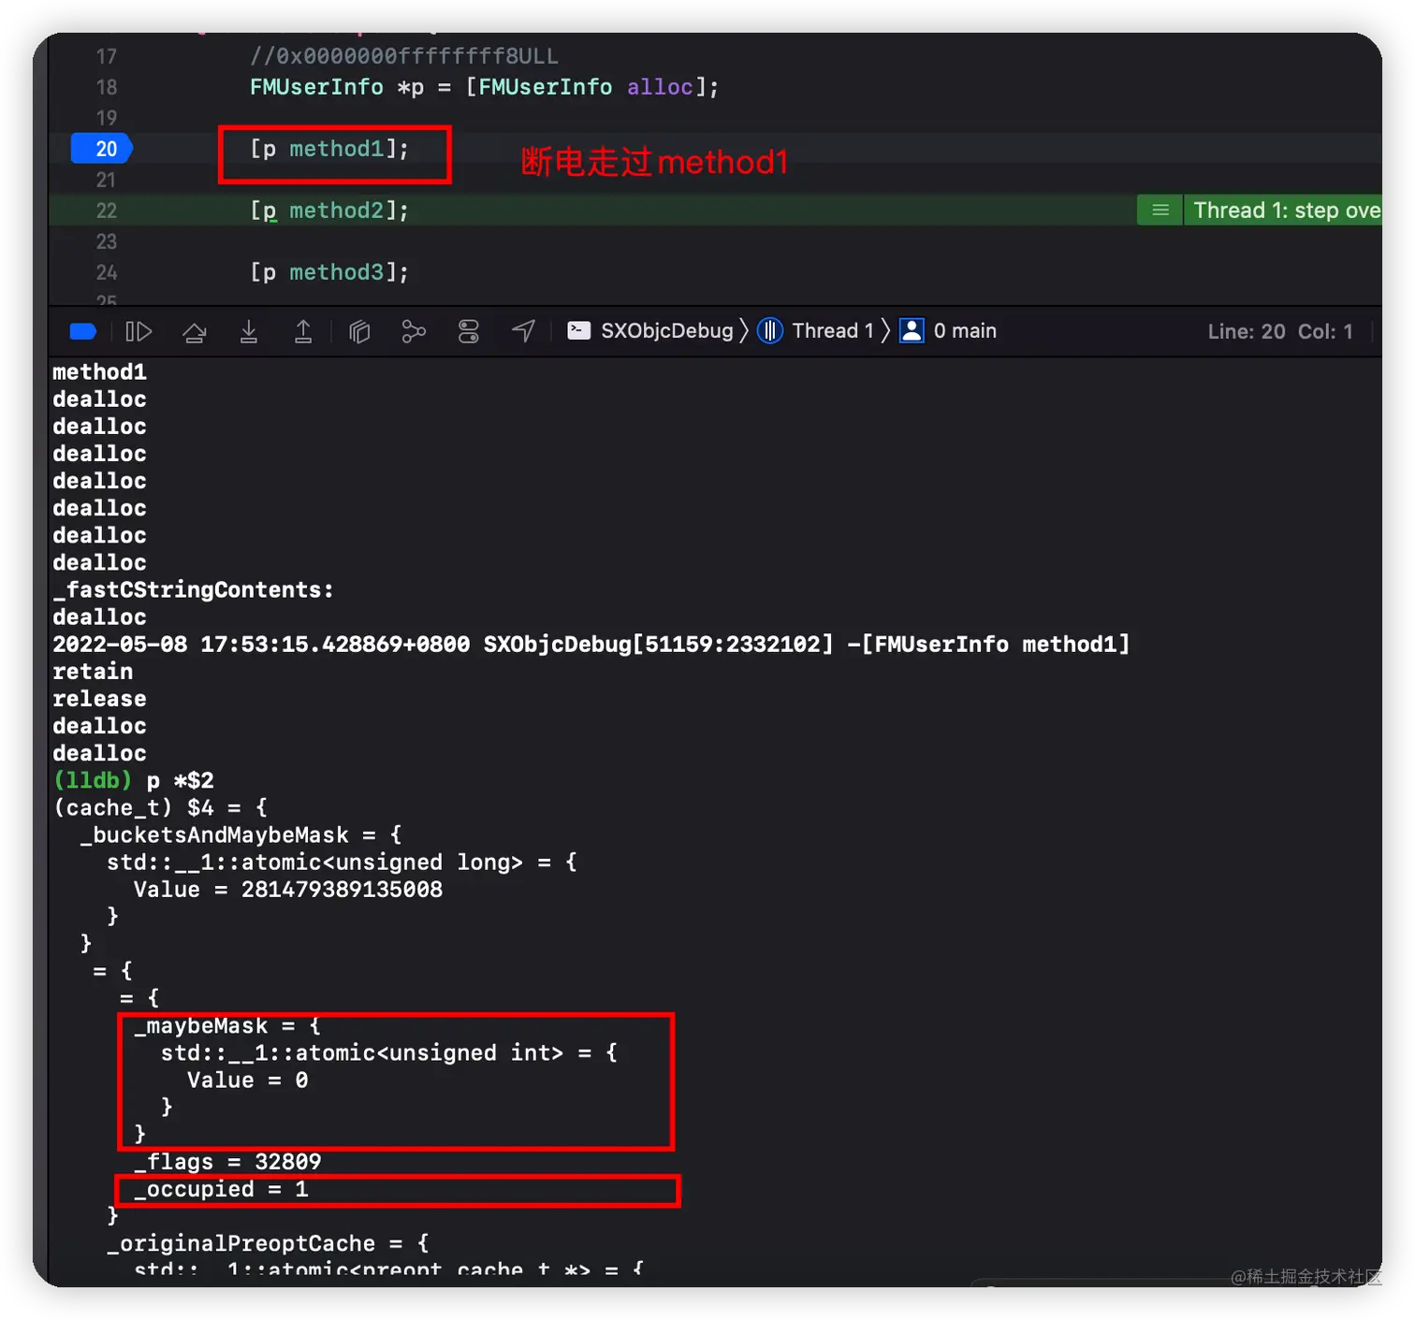This screenshot has width=1415, height=1320.
Task: Click line number 24 in the gutter
Action: (107, 272)
